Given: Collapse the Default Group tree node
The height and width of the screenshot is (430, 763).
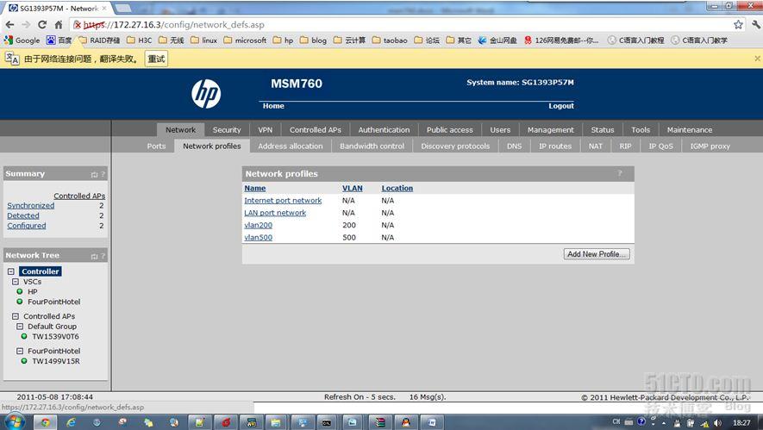Looking at the screenshot, I should (x=20, y=327).
